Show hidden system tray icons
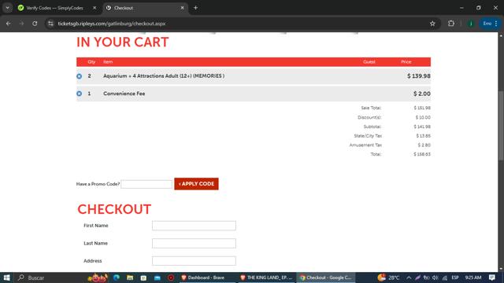The image size is (504, 283). (409, 277)
